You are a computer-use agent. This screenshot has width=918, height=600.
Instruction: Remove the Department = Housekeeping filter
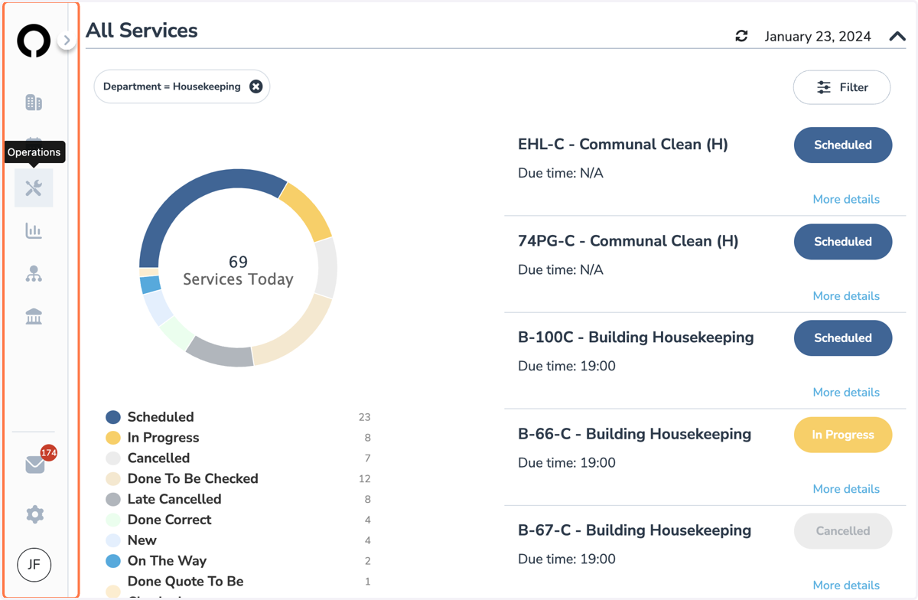click(x=256, y=86)
